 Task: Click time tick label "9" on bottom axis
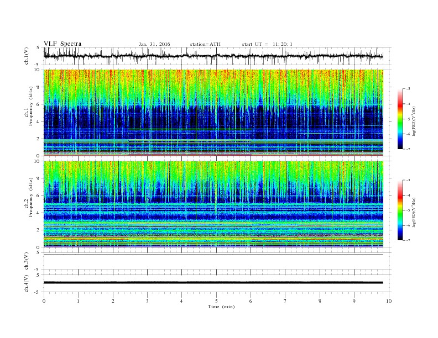pos(354,301)
